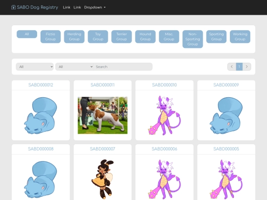
Task: Open record SABD000010 title link
Action: coord(164,85)
